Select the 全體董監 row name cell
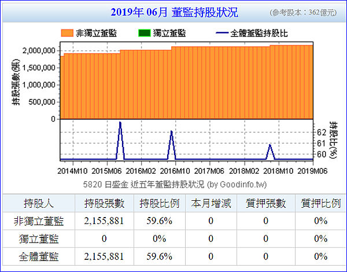Image resolution: width=347 pixels, height=272 pixels. (x=39, y=256)
